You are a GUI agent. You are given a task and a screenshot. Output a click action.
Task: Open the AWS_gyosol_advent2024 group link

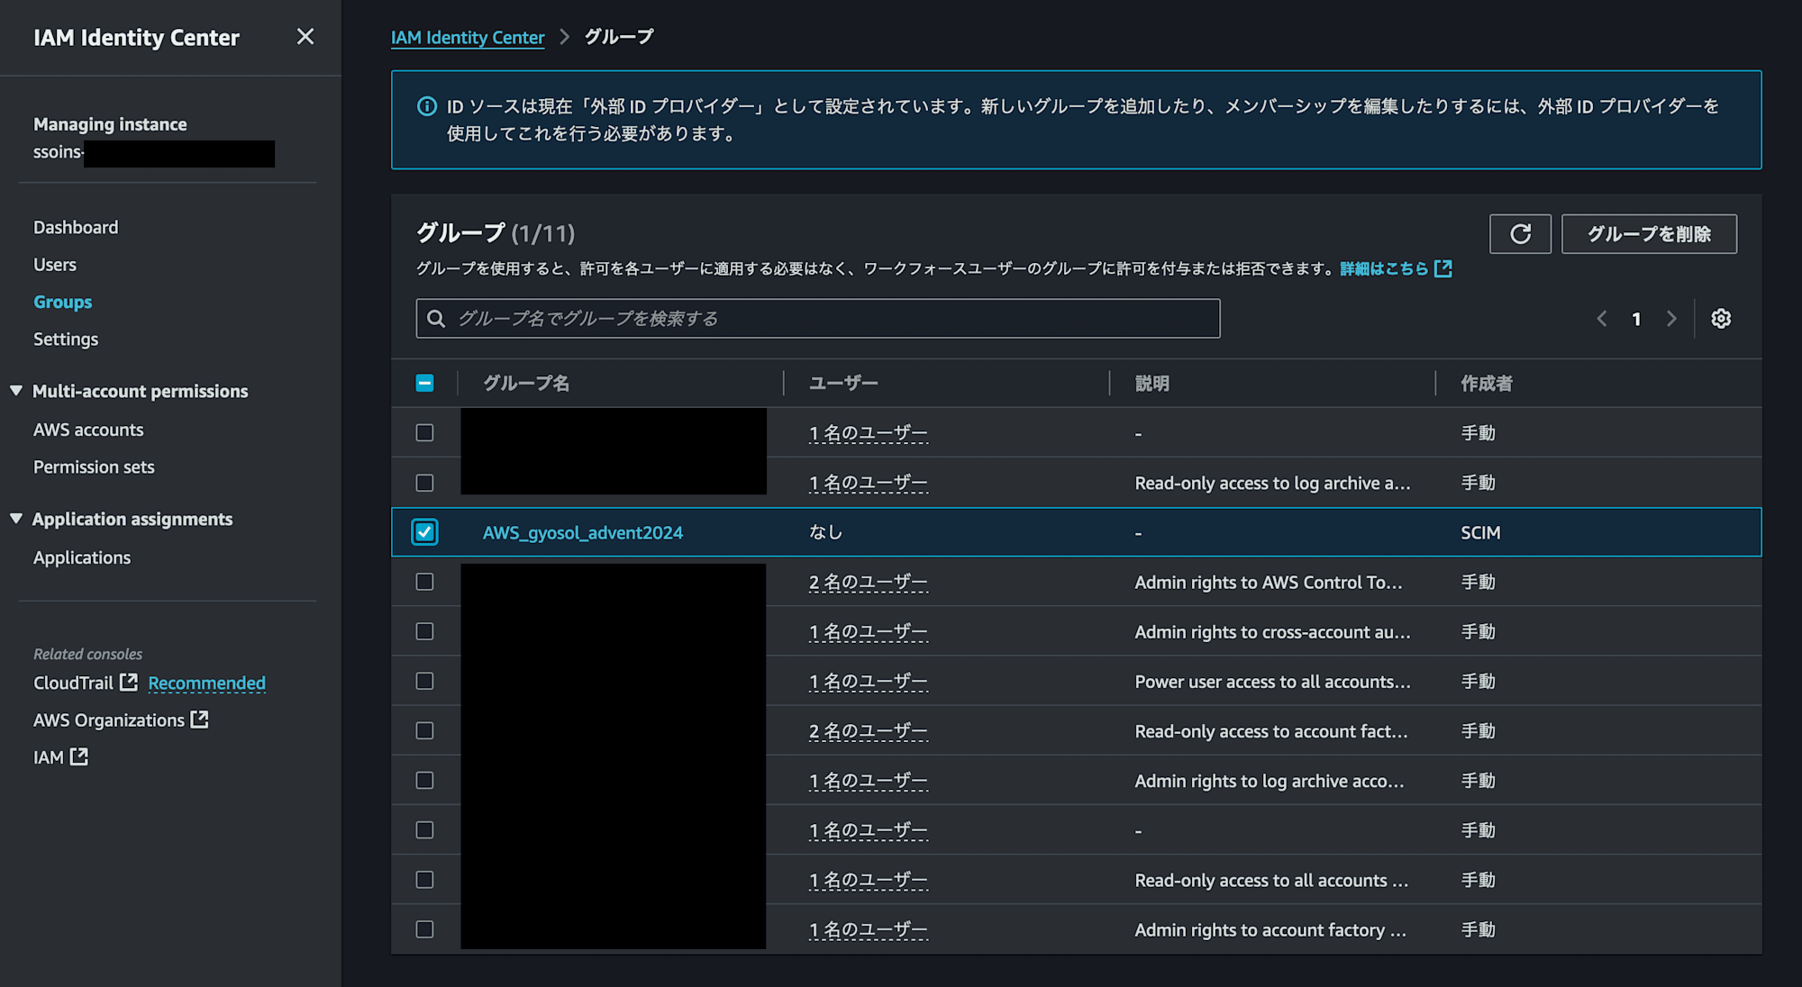pos(583,532)
